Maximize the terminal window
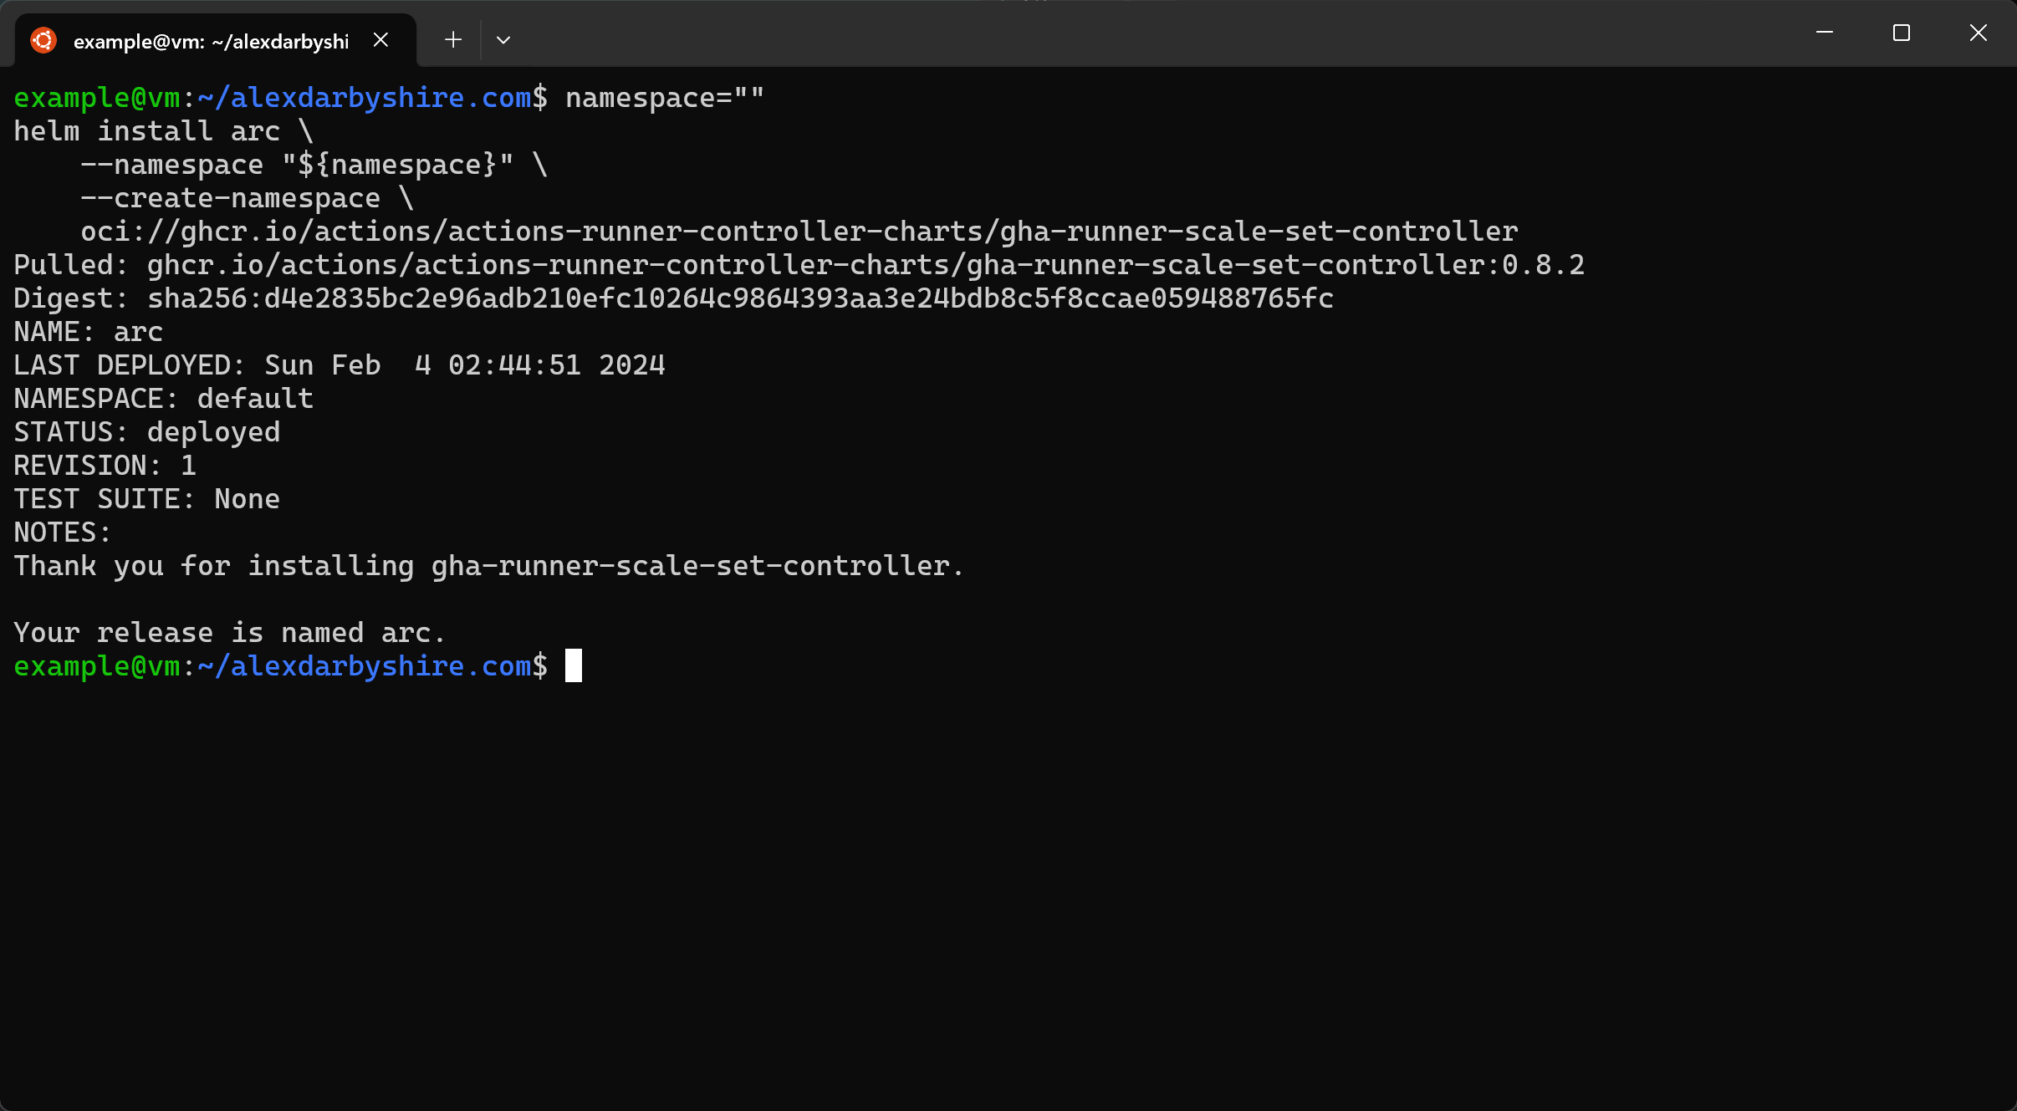 tap(1902, 33)
